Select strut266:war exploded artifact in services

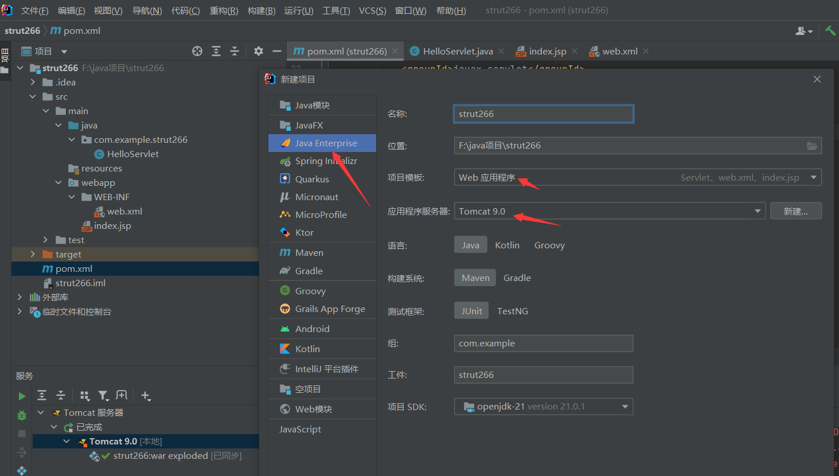pyautogui.click(x=161, y=455)
